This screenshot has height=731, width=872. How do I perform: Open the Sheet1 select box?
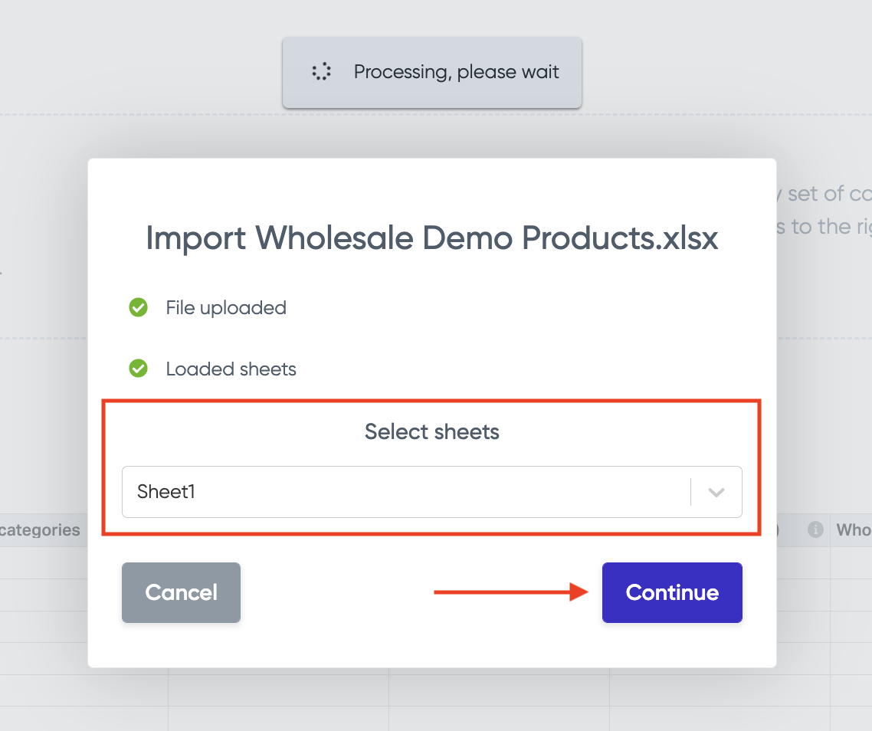[432, 492]
